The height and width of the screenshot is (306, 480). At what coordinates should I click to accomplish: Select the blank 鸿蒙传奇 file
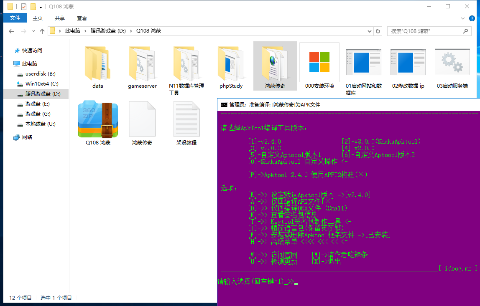tap(142, 123)
